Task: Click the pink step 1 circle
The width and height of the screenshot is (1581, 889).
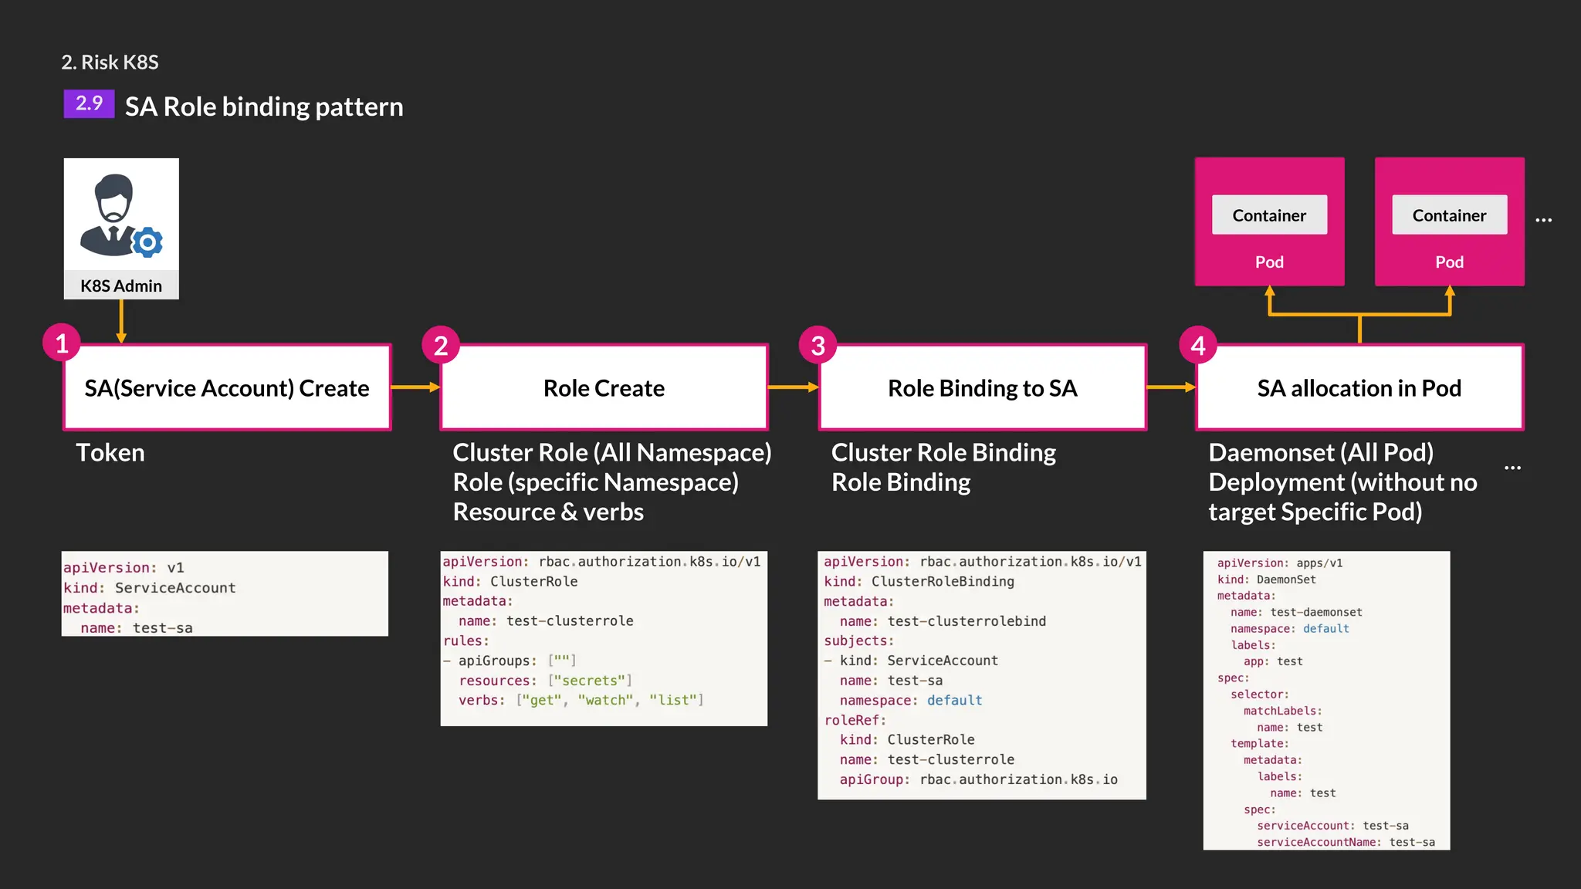Action: coord(62,343)
